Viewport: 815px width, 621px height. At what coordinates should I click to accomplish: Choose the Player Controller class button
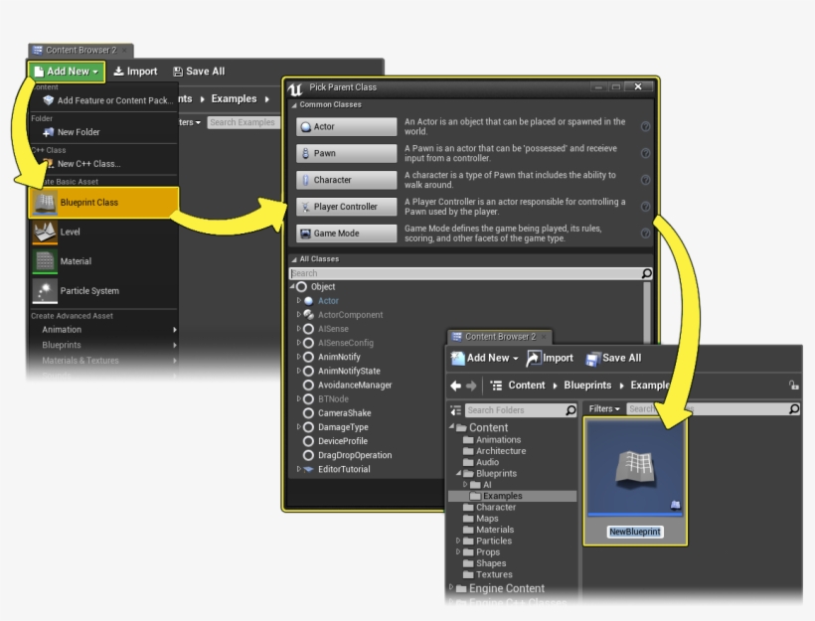coord(346,207)
